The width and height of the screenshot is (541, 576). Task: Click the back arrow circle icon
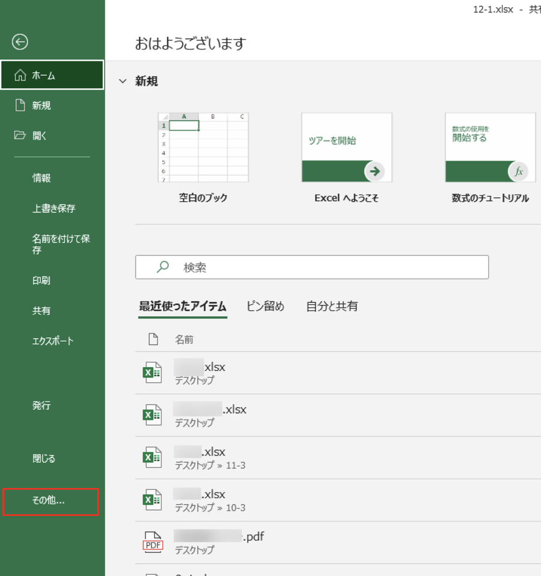pos(20,42)
